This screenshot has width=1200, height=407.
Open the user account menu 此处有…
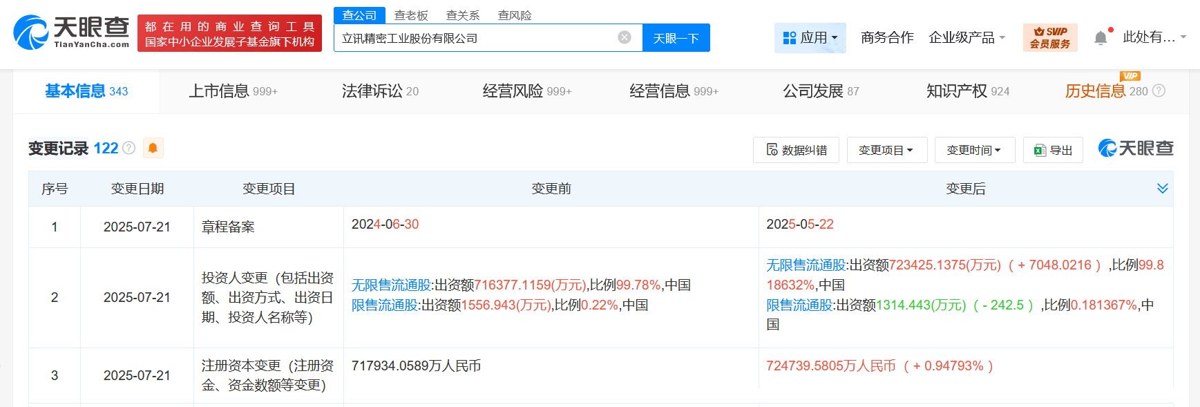click(1154, 37)
